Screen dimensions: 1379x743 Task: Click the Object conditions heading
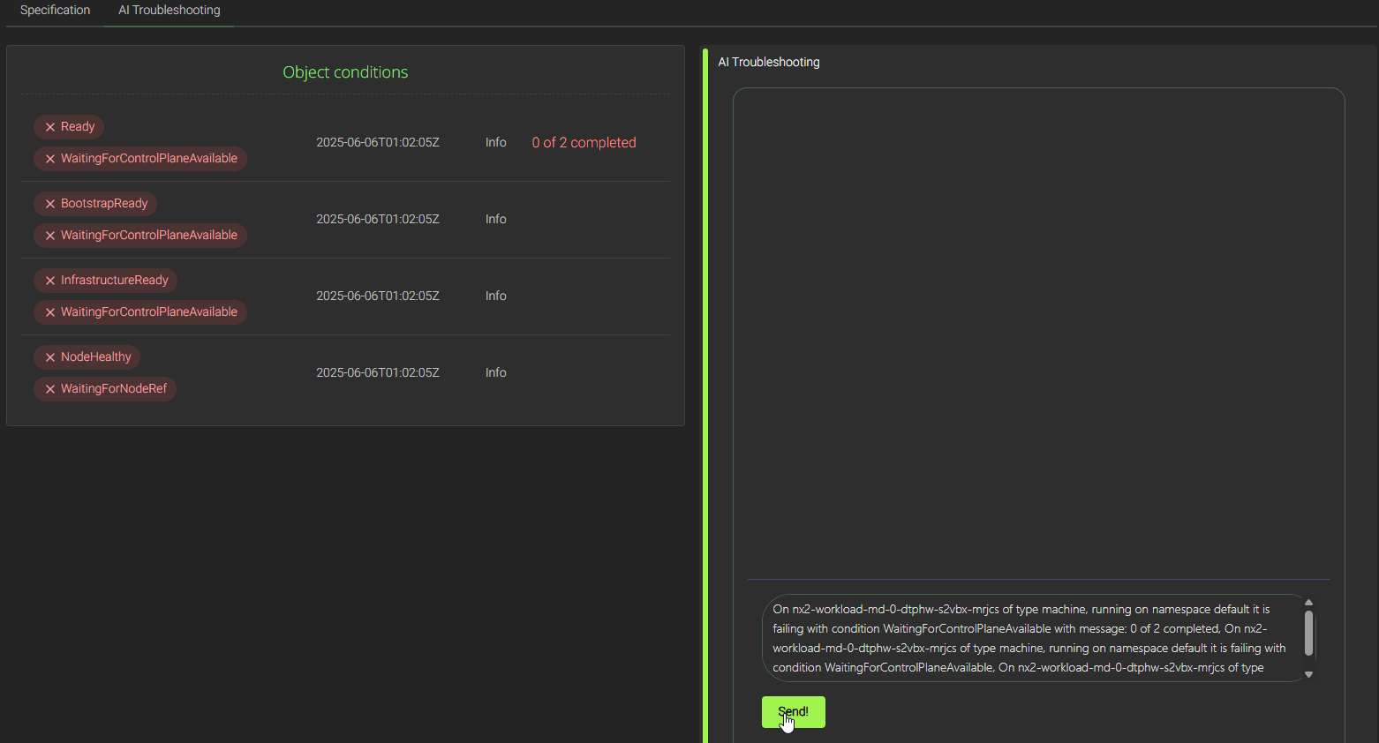pyautogui.click(x=345, y=72)
